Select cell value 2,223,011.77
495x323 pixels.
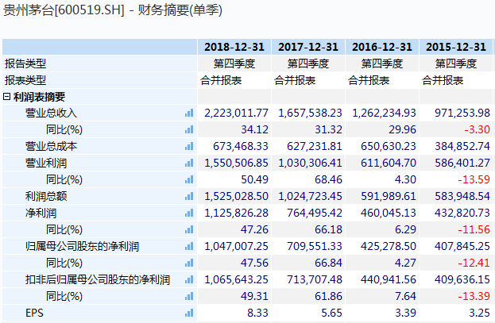[236, 113]
